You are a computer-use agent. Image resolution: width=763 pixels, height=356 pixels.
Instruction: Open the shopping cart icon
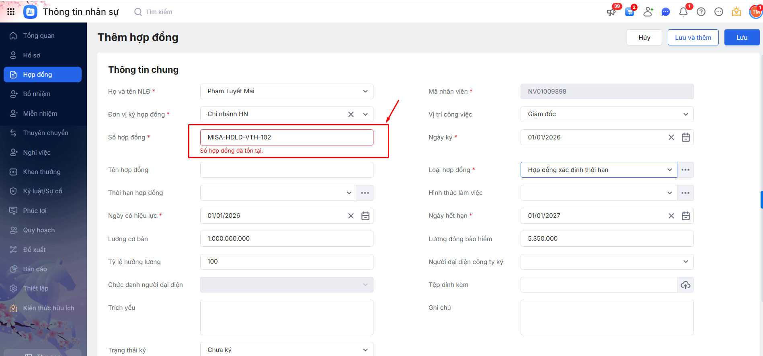coord(630,12)
